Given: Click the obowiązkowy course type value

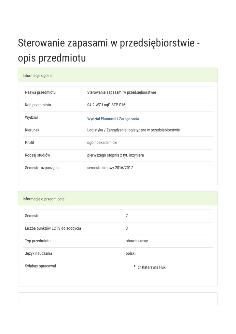Looking at the screenshot, I should 137,241.
